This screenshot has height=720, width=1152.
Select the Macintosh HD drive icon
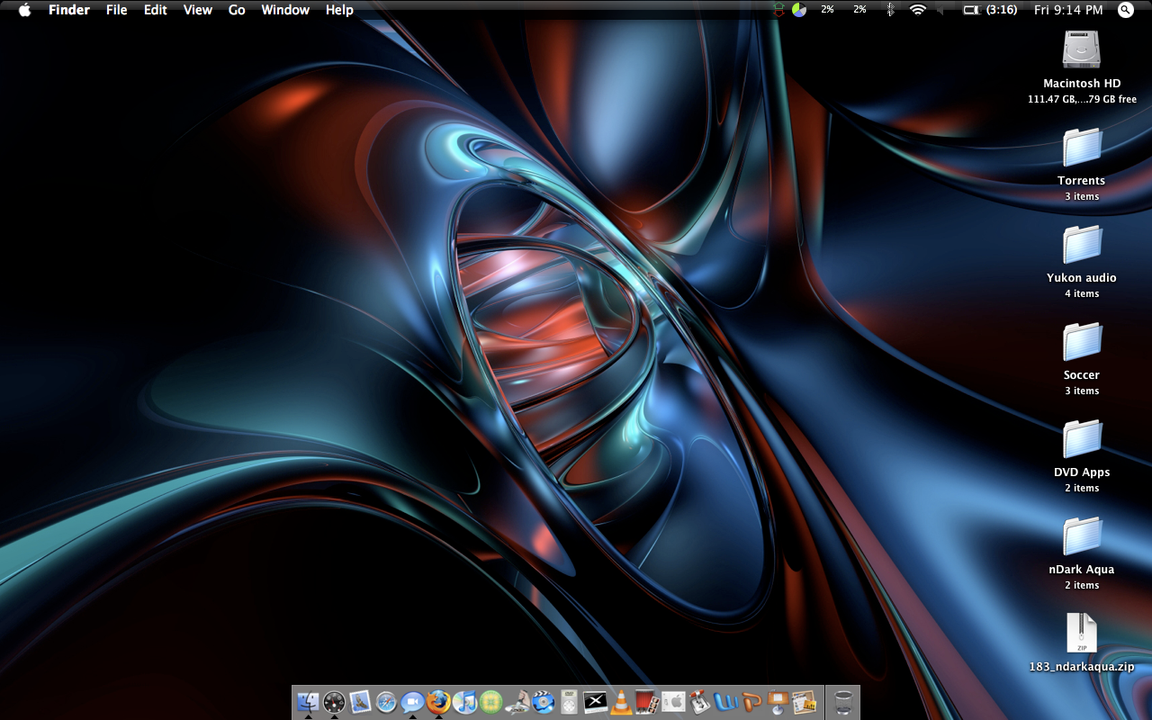coord(1081,49)
